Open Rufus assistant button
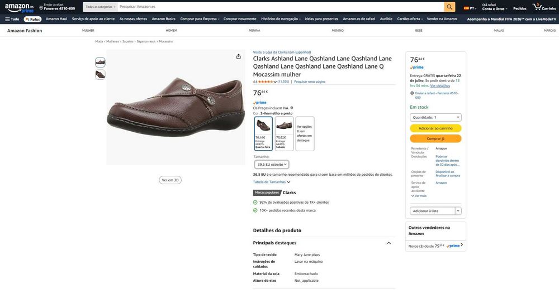The image size is (559, 293). click(33, 19)
